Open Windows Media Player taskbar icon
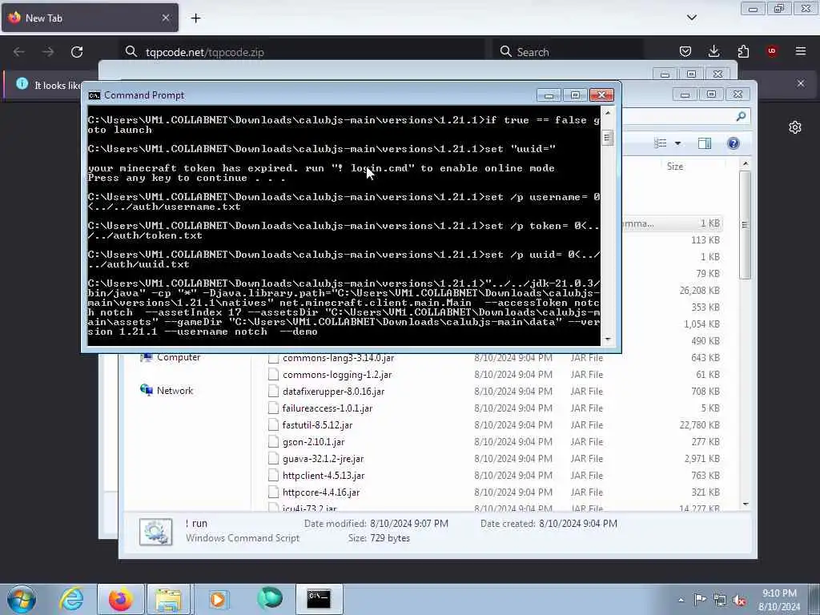820x615 pixels. (218, 599)
